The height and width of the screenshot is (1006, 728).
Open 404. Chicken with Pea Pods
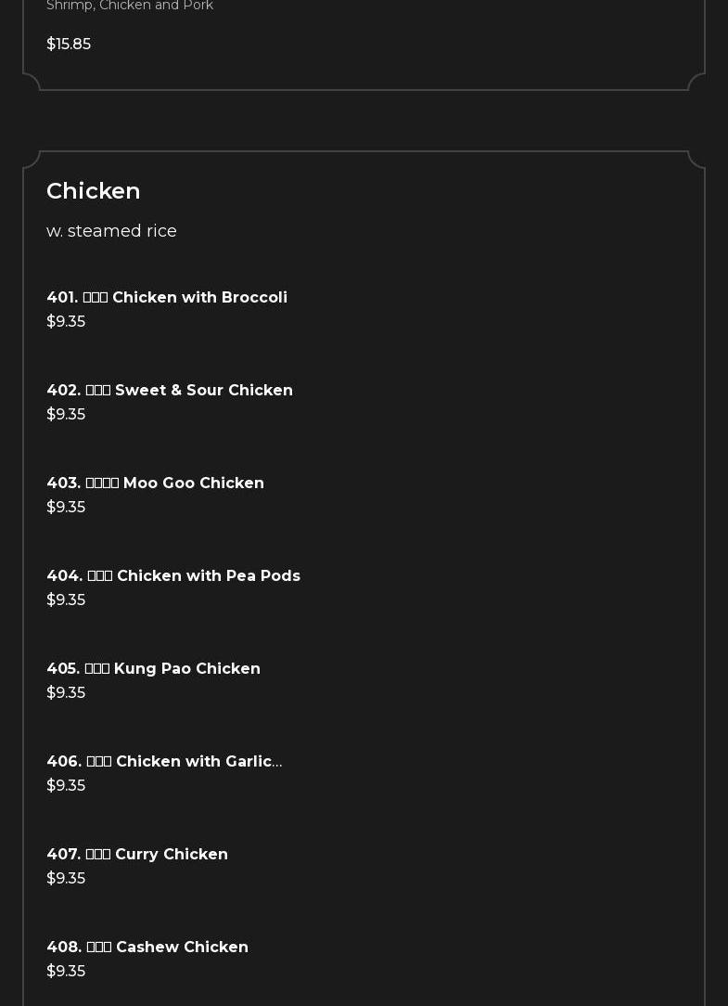point(173,575)
